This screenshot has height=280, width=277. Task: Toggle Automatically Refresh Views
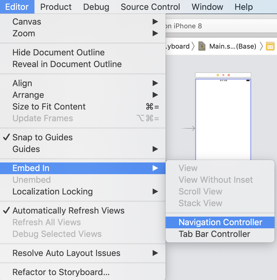click(x=83, y=210)
